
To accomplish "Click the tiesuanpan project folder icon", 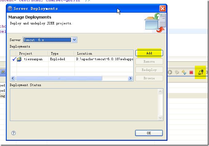I will [x=19, y=59].
